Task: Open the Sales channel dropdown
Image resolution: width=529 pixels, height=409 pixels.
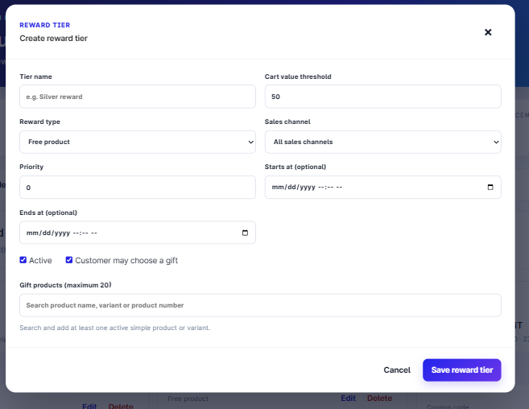Action: tap(382, 142)
